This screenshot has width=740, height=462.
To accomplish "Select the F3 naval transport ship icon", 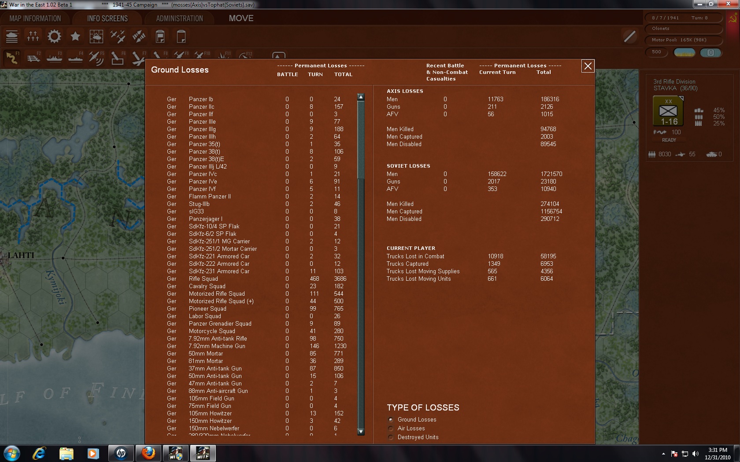I will [x=54, y=58].
